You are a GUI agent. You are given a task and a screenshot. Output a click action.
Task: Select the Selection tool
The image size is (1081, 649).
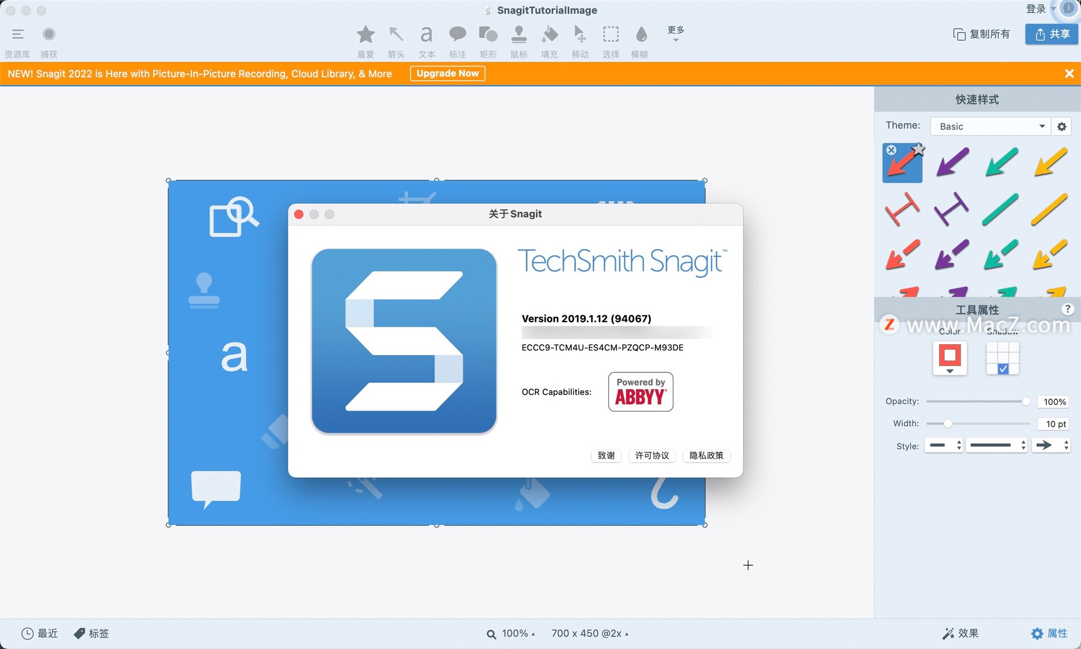coord(610,35)
